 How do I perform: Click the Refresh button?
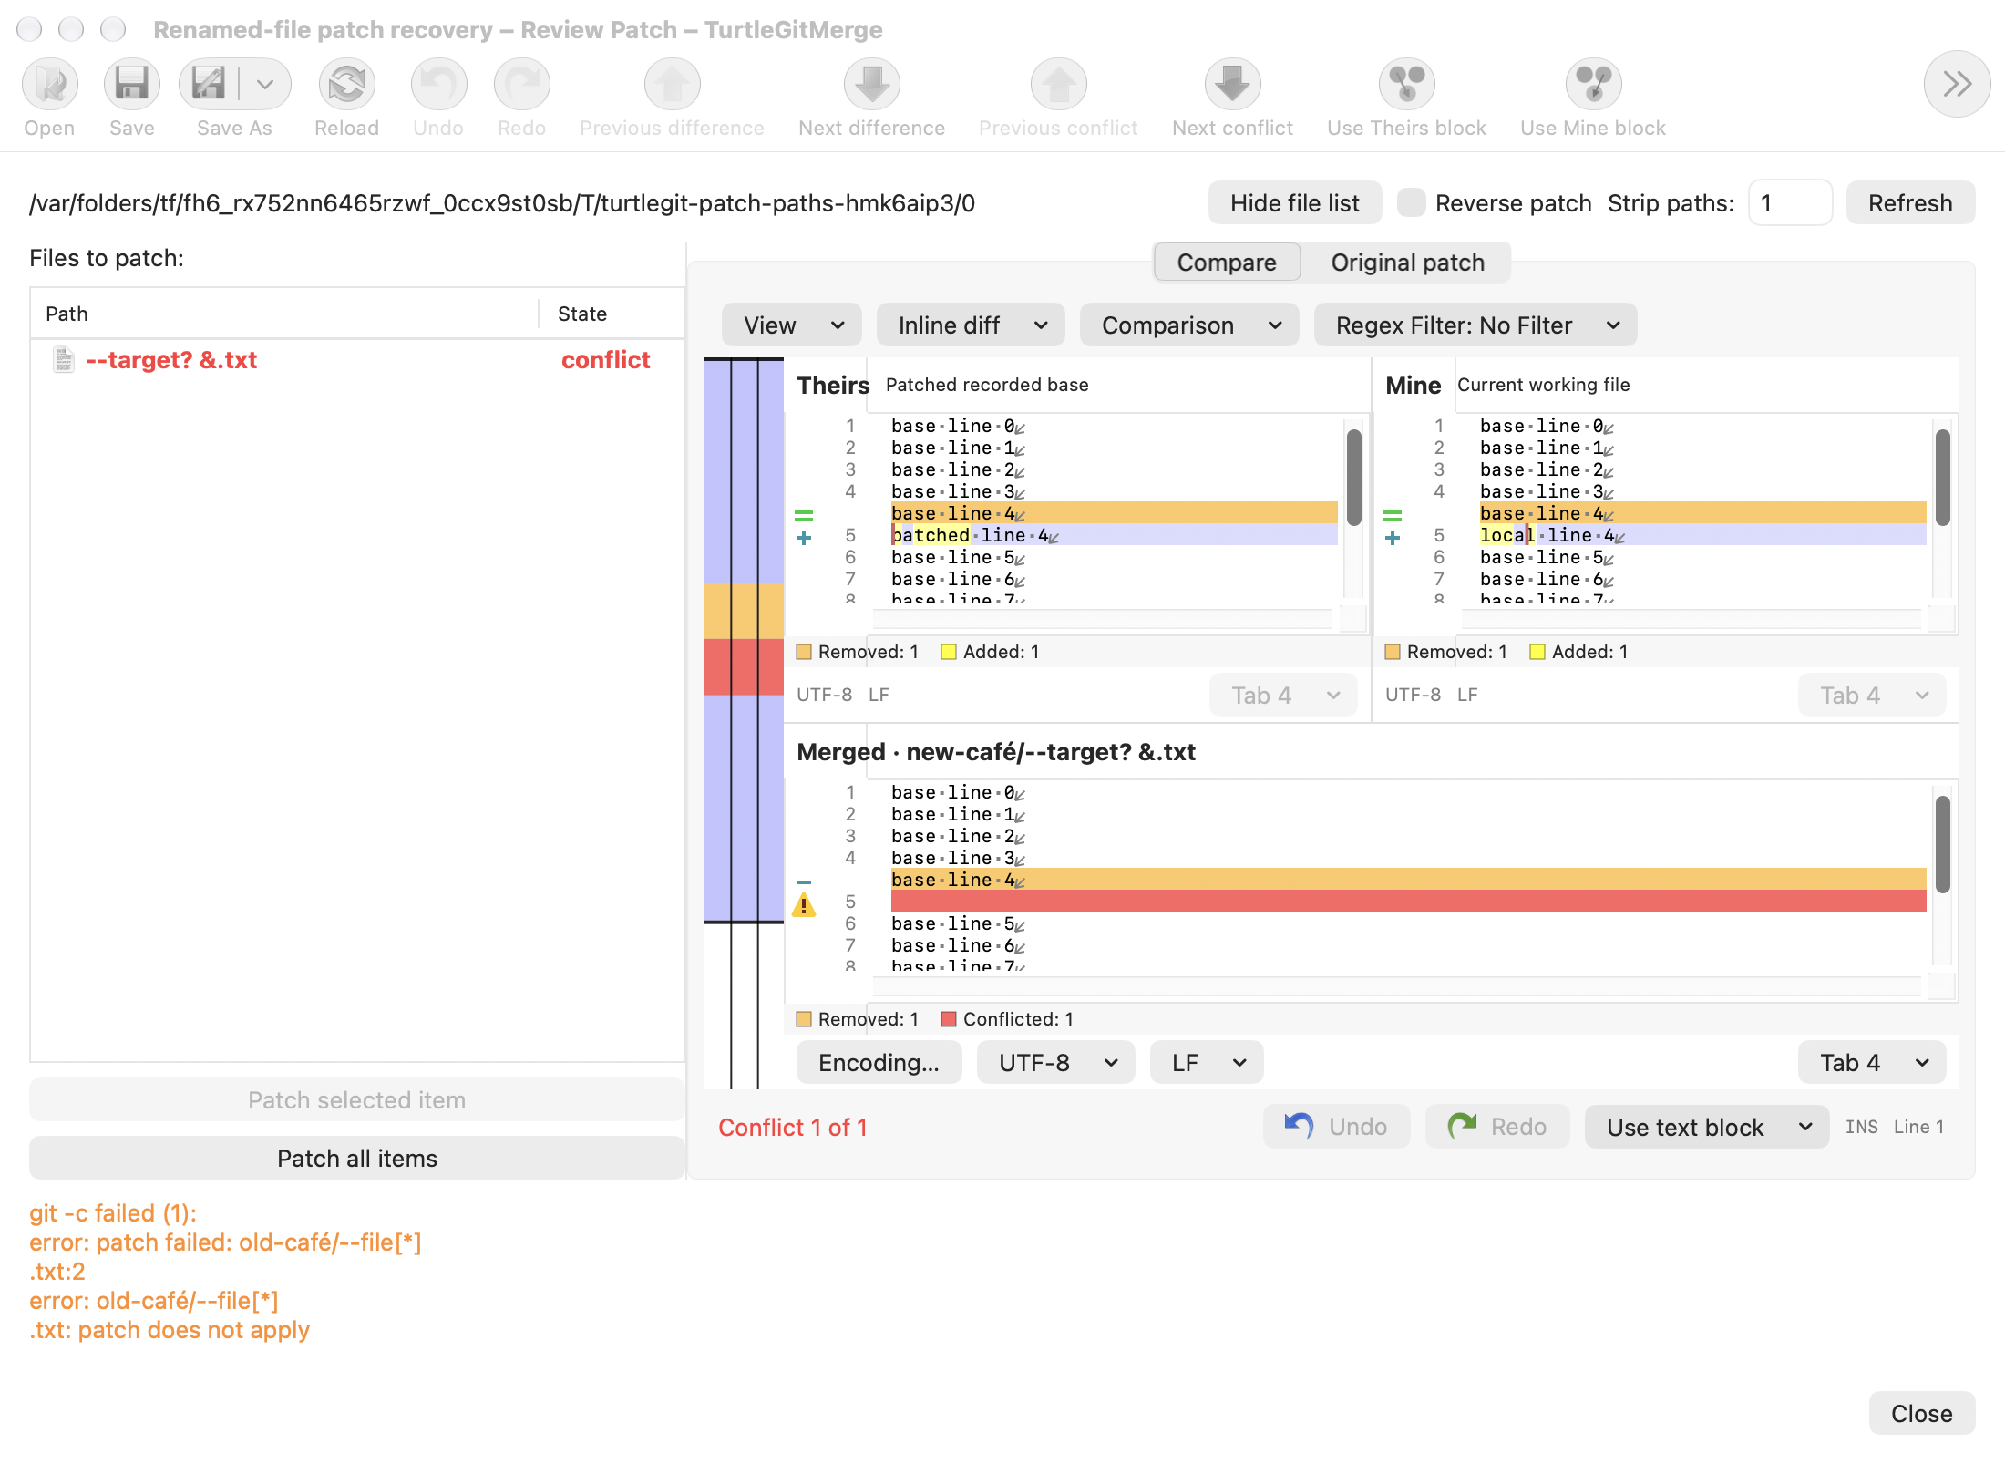pos(1910,202)
